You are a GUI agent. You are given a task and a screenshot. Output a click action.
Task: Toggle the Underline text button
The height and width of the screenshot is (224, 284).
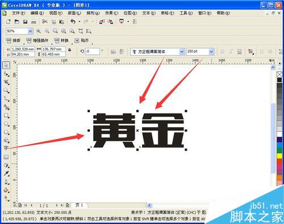click(239, 51)
